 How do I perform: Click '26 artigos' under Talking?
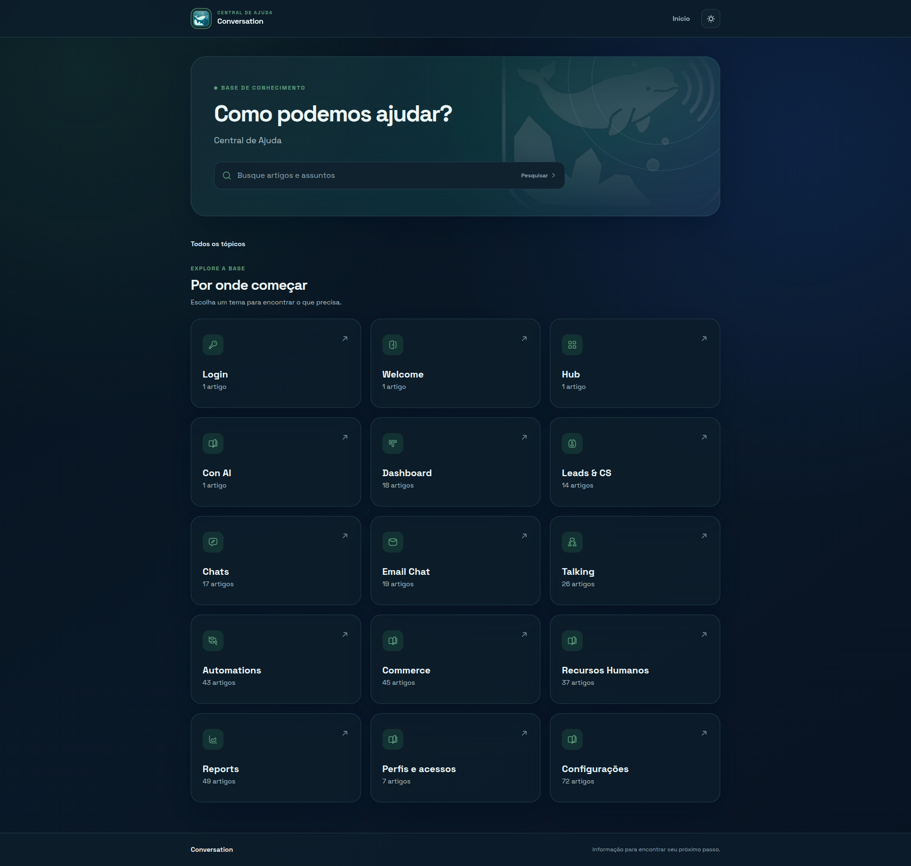(578, 584)
